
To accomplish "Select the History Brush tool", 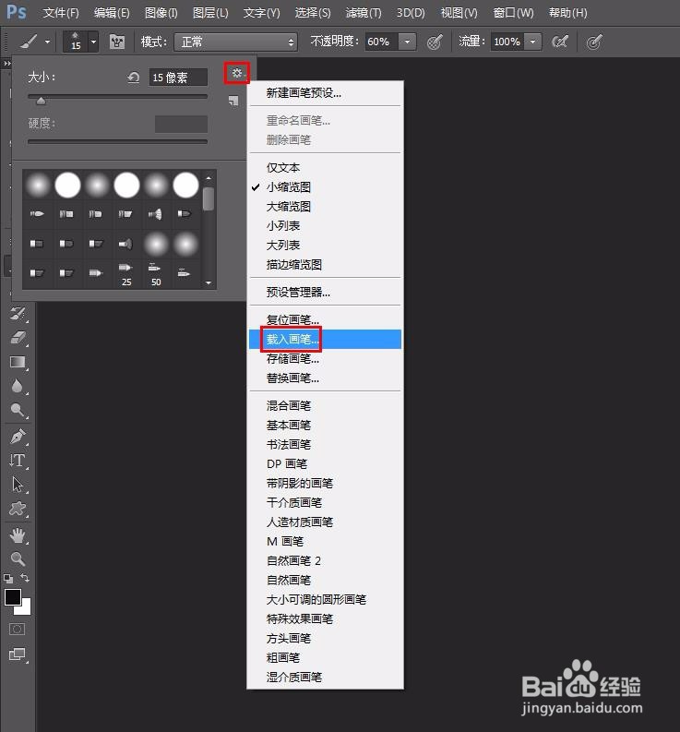I will (x=18, y=313).
